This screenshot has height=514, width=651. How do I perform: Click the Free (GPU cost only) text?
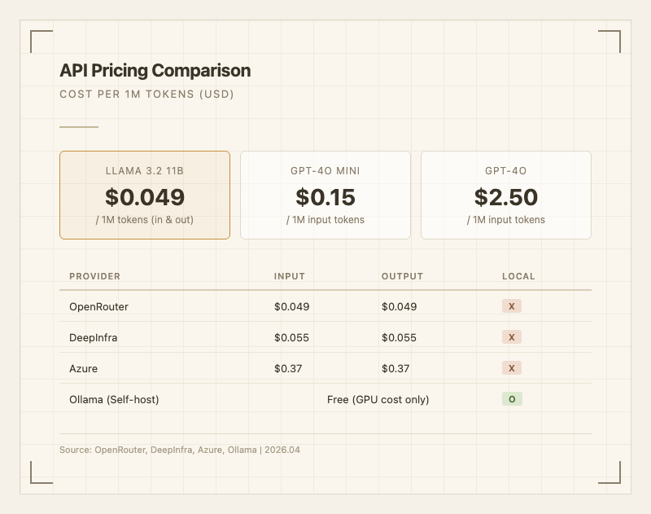(378, 399)
